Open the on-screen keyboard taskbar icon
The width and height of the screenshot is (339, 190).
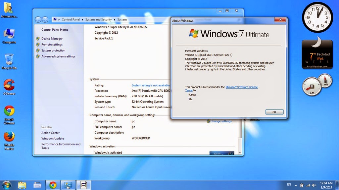37,185
